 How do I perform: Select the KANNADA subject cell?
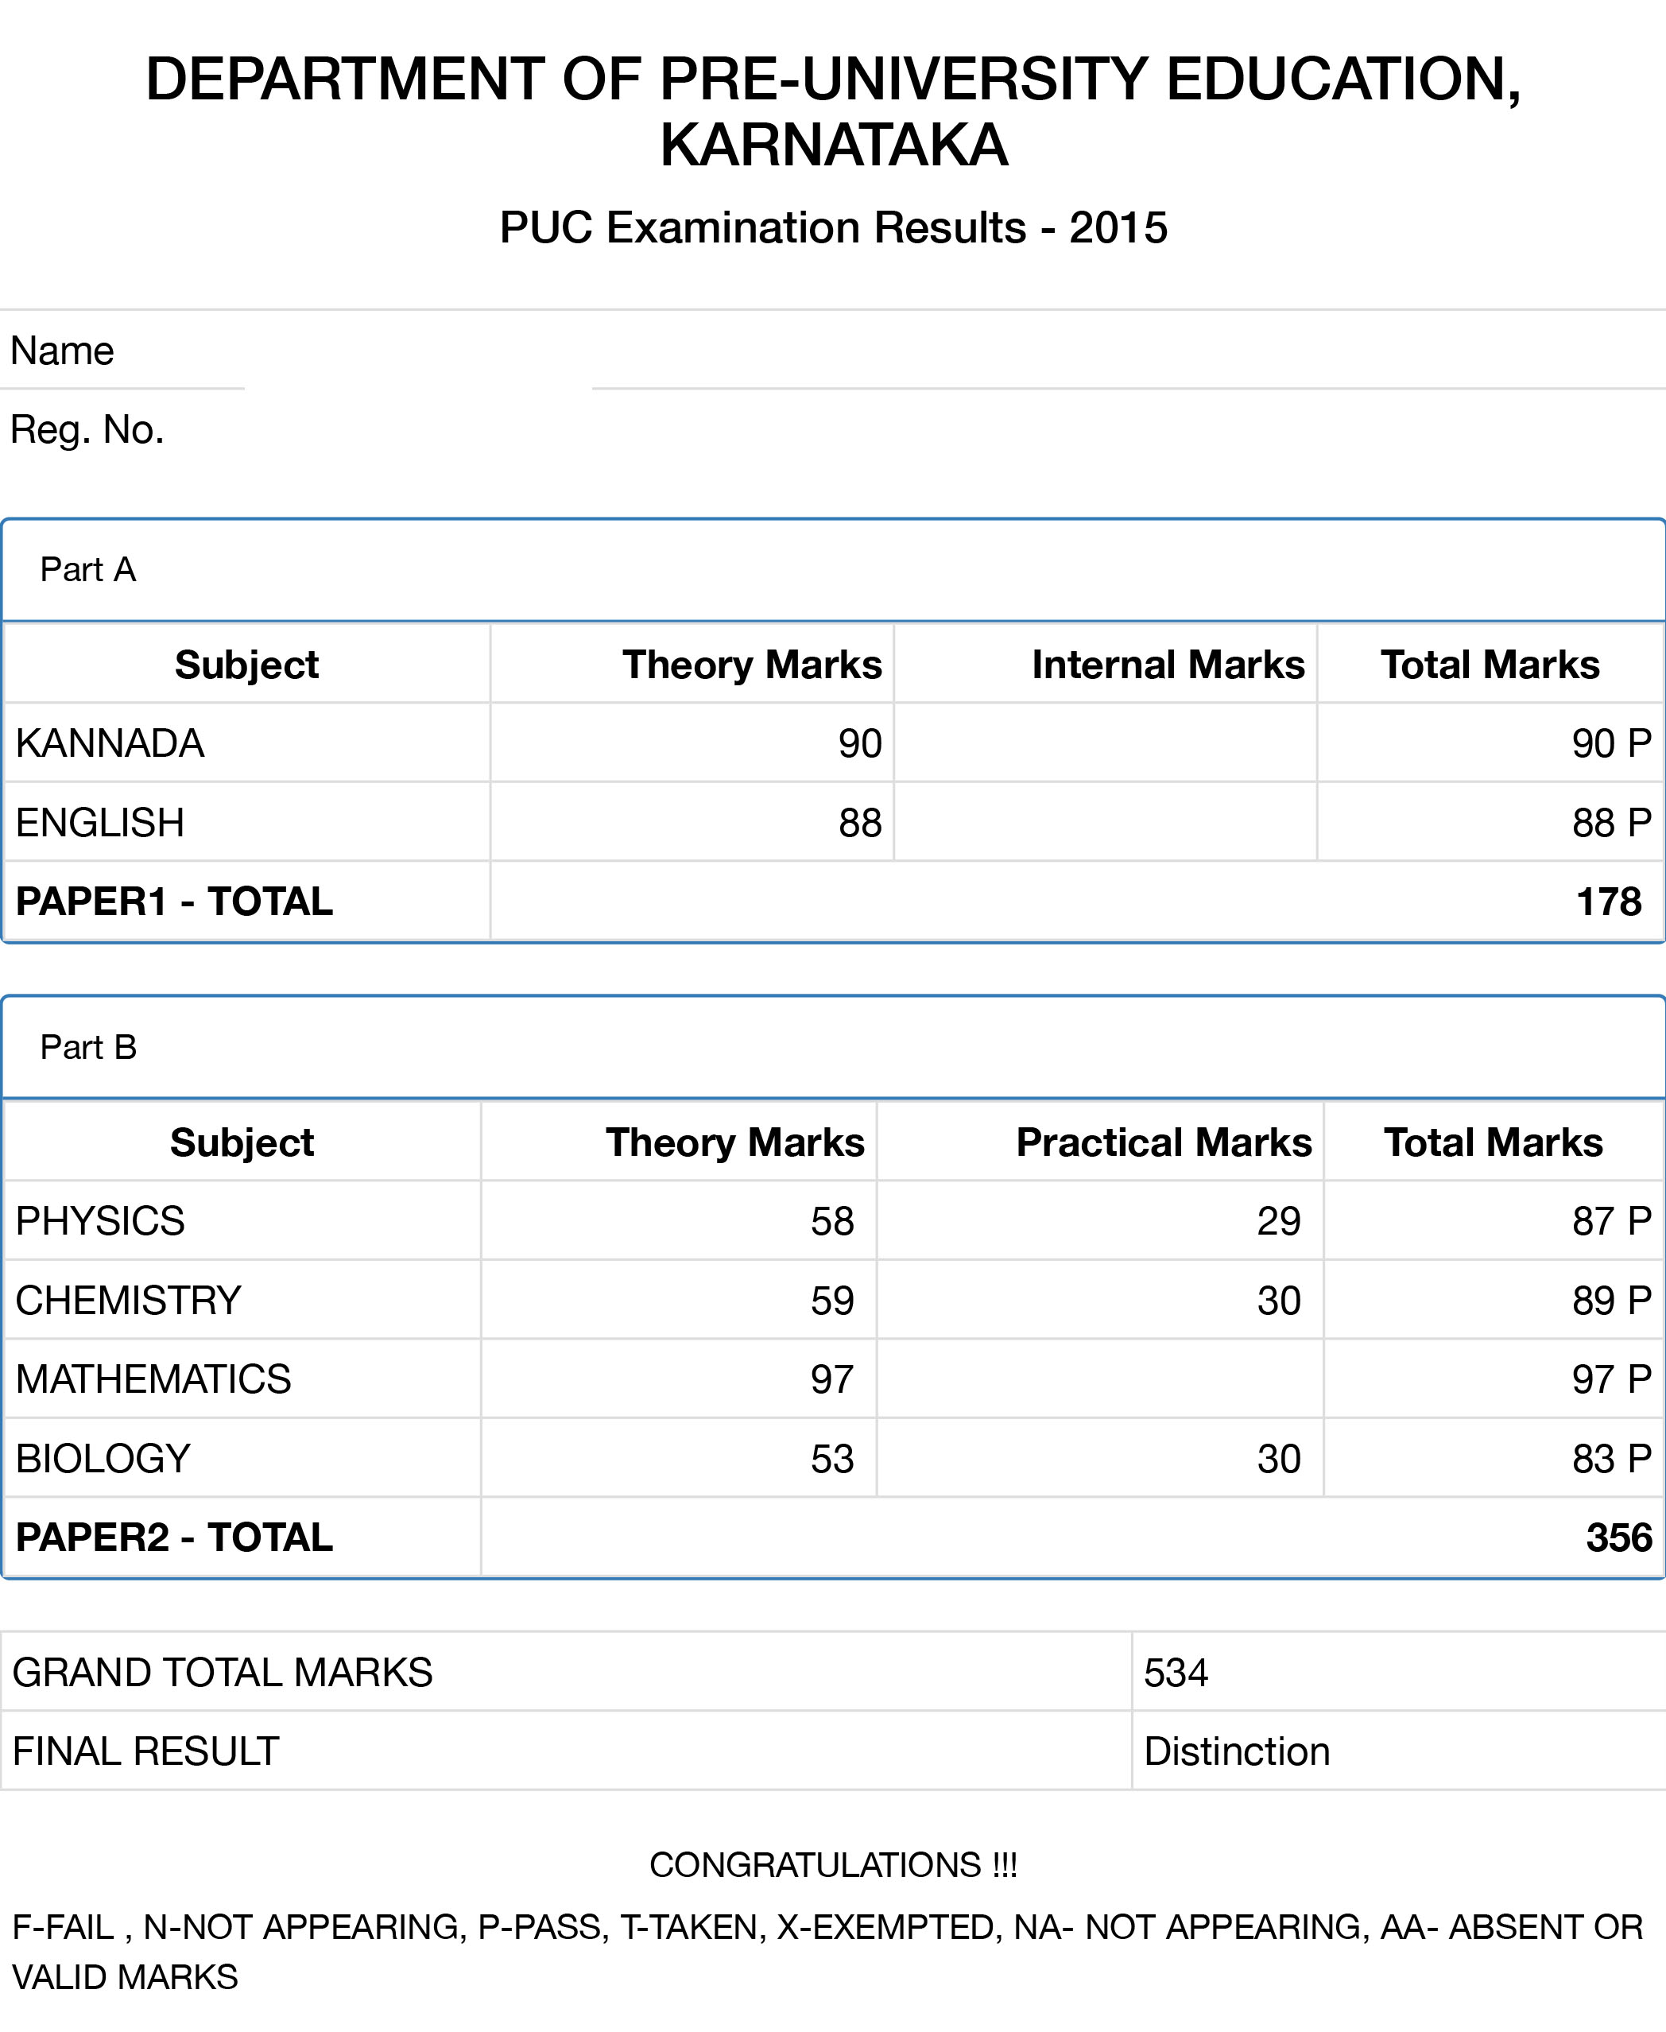click(110, 744)
